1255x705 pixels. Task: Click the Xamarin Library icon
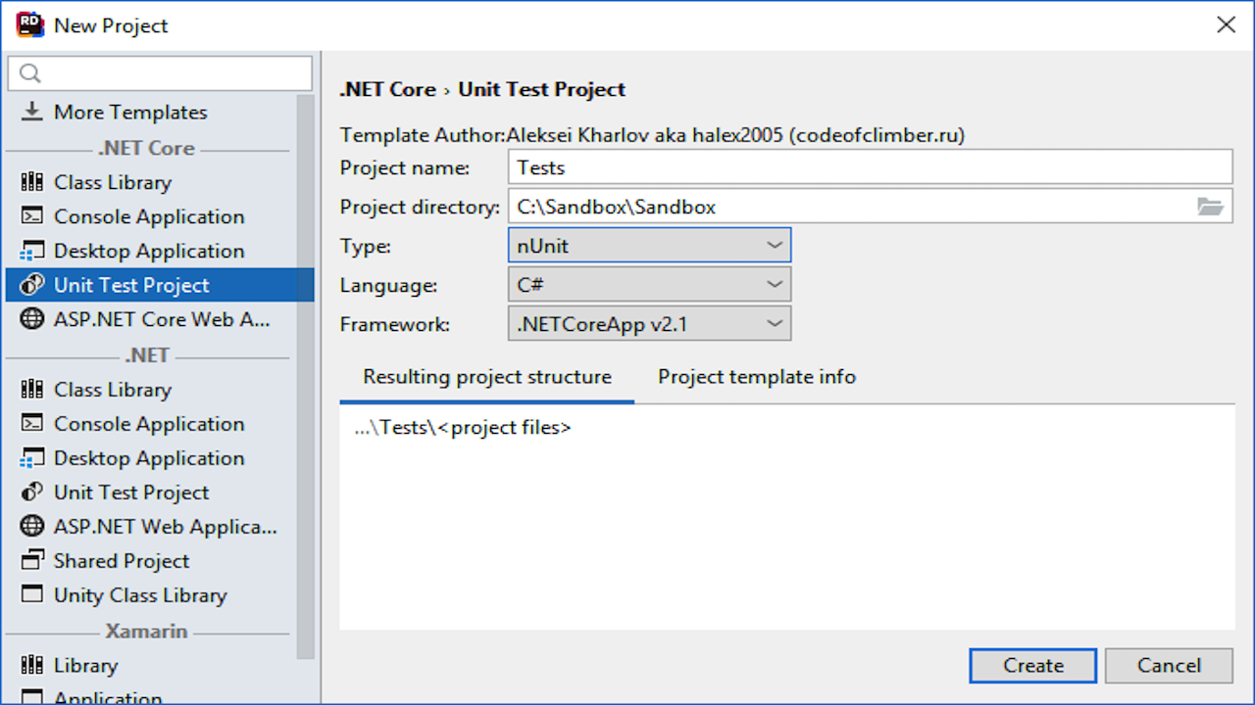pos(32,665)
